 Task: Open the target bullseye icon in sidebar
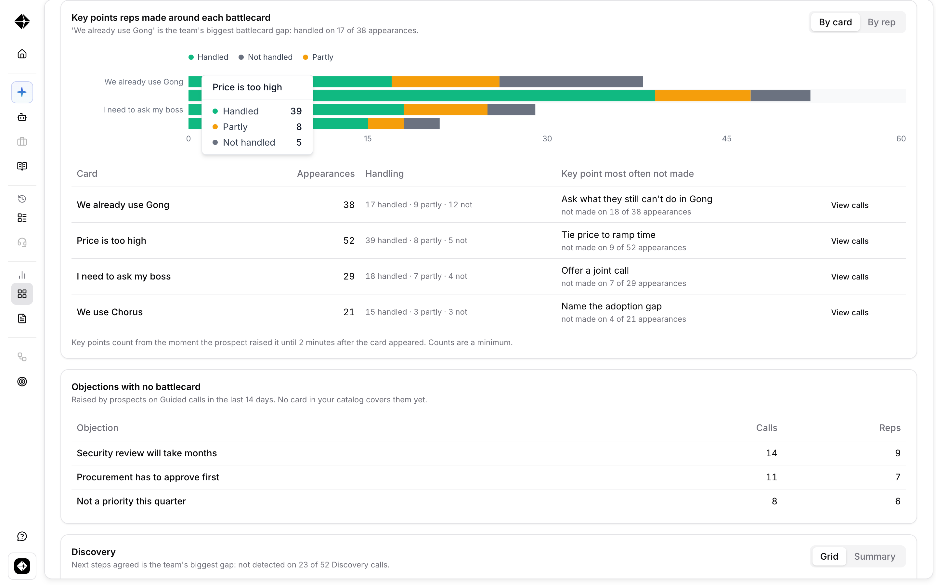coord(22,382)
